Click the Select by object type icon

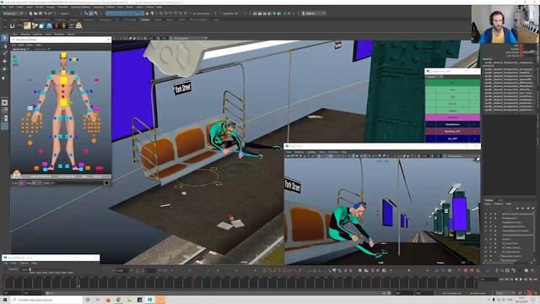point(91,14)
